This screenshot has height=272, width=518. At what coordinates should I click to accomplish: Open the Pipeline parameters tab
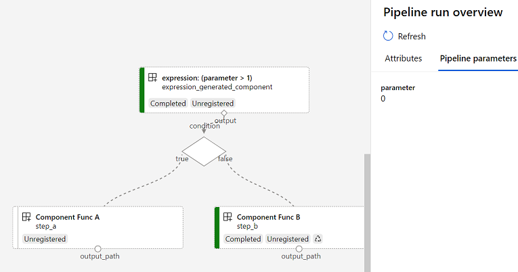point(478,58)
